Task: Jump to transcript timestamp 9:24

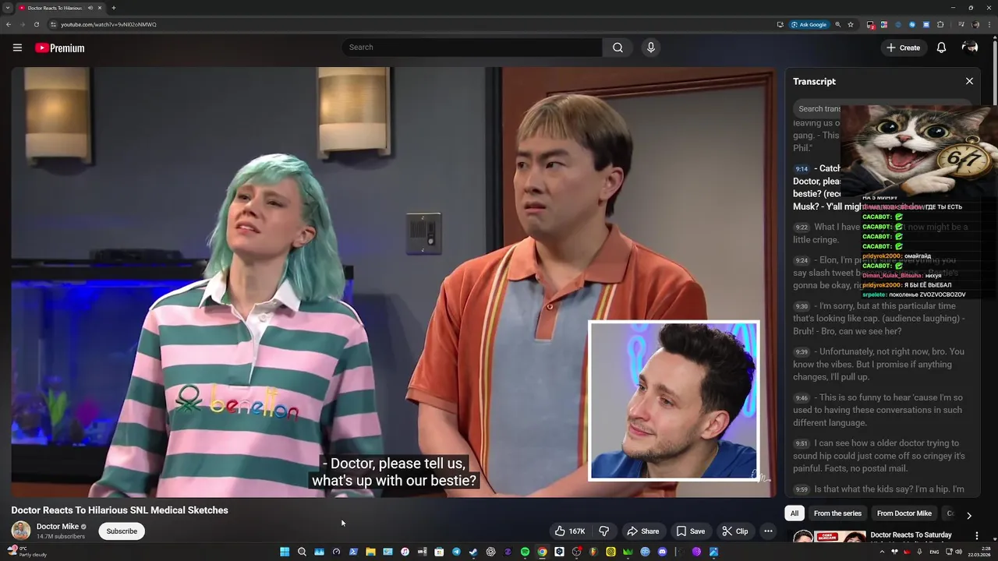Action: (802, 260)
